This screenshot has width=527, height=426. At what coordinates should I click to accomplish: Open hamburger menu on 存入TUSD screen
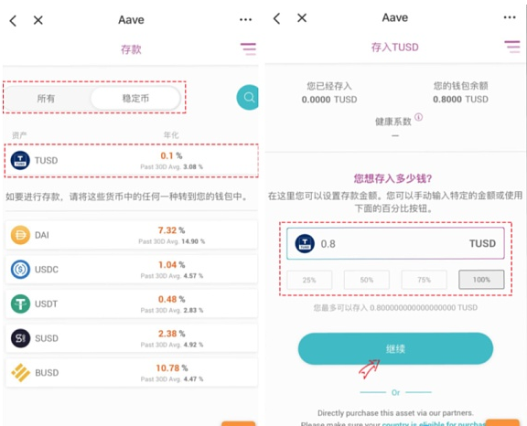[x=512, y=47]
